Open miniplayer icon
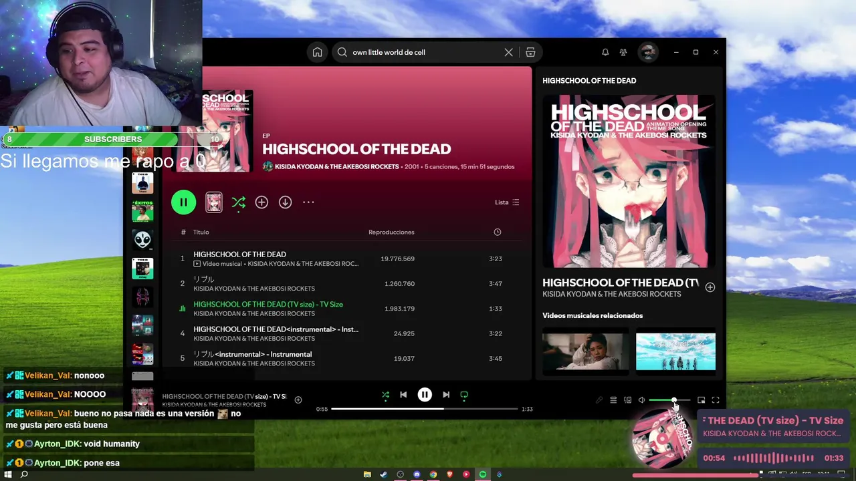856x481 pixels. pos(701,400)
